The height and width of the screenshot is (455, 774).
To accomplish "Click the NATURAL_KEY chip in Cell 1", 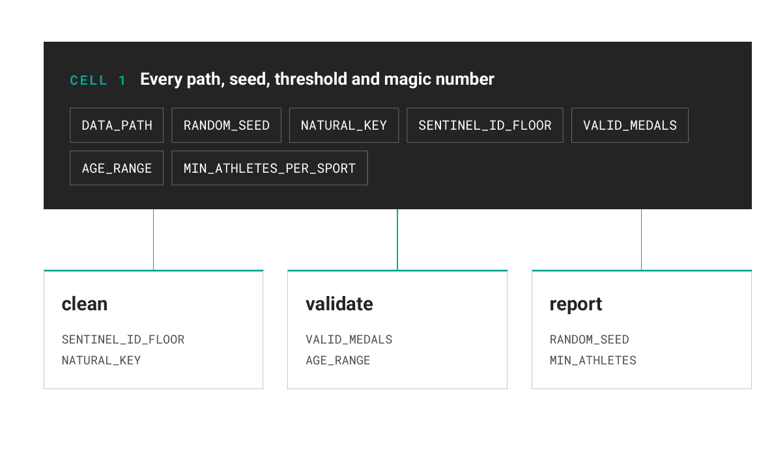I will 343,125.
